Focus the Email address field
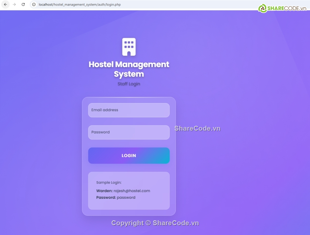Viewport: 310px width, 235px height. pos(129,110)
